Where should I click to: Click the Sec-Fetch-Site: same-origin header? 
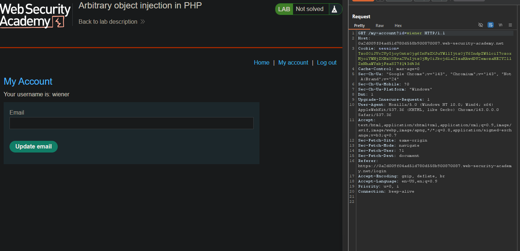click(392, 140)
